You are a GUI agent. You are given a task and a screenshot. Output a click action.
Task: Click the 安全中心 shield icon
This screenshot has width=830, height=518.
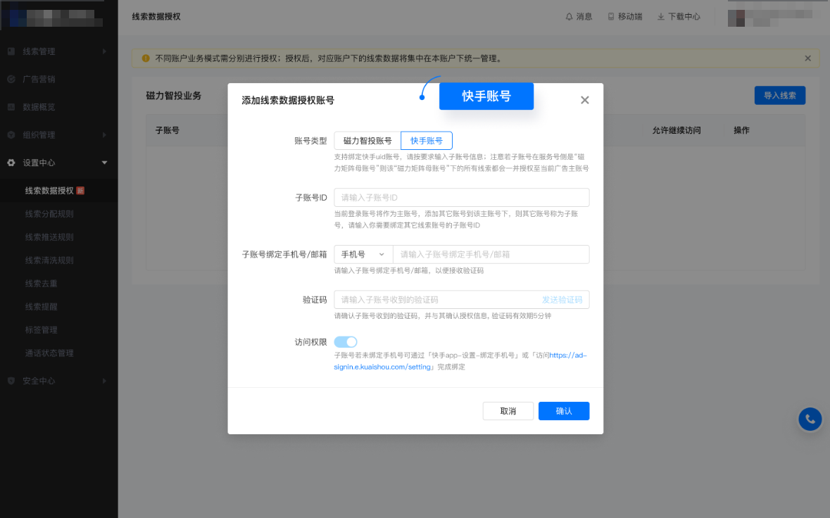coord(11,381)
